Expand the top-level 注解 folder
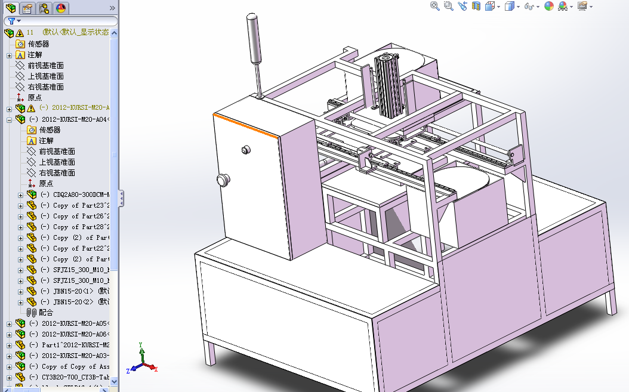This screenshot has width=629, height=392. tap(9, 55)
